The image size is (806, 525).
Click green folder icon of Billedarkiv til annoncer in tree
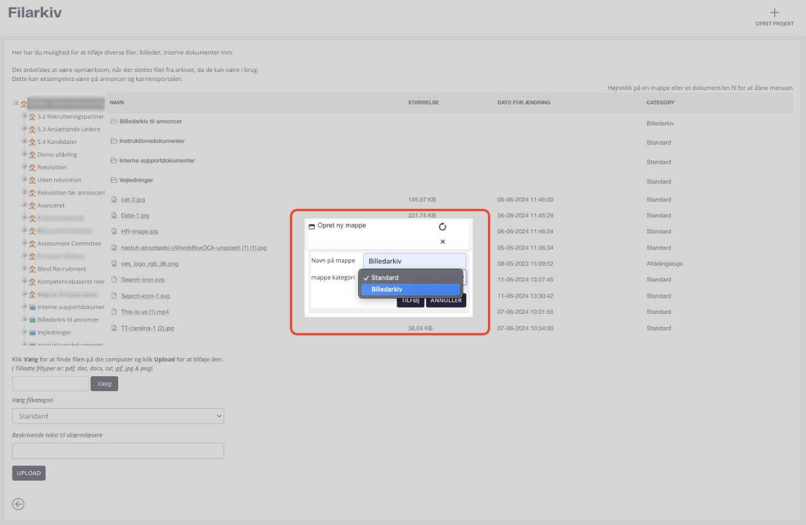[32, 320]
